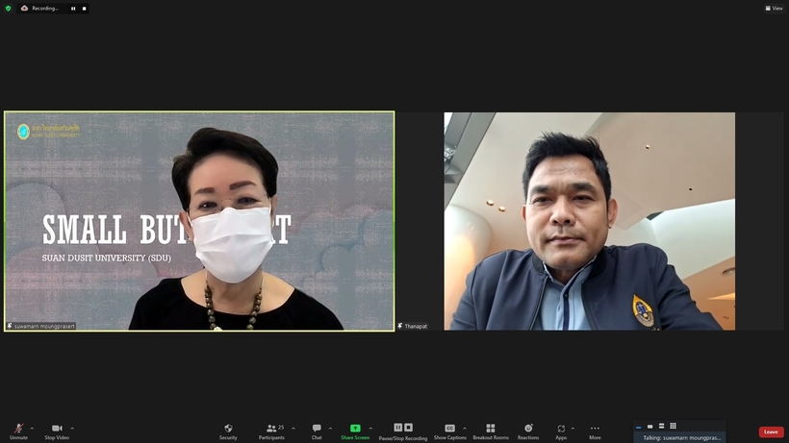Expand arrow next to Share Screen

[370, 429]
